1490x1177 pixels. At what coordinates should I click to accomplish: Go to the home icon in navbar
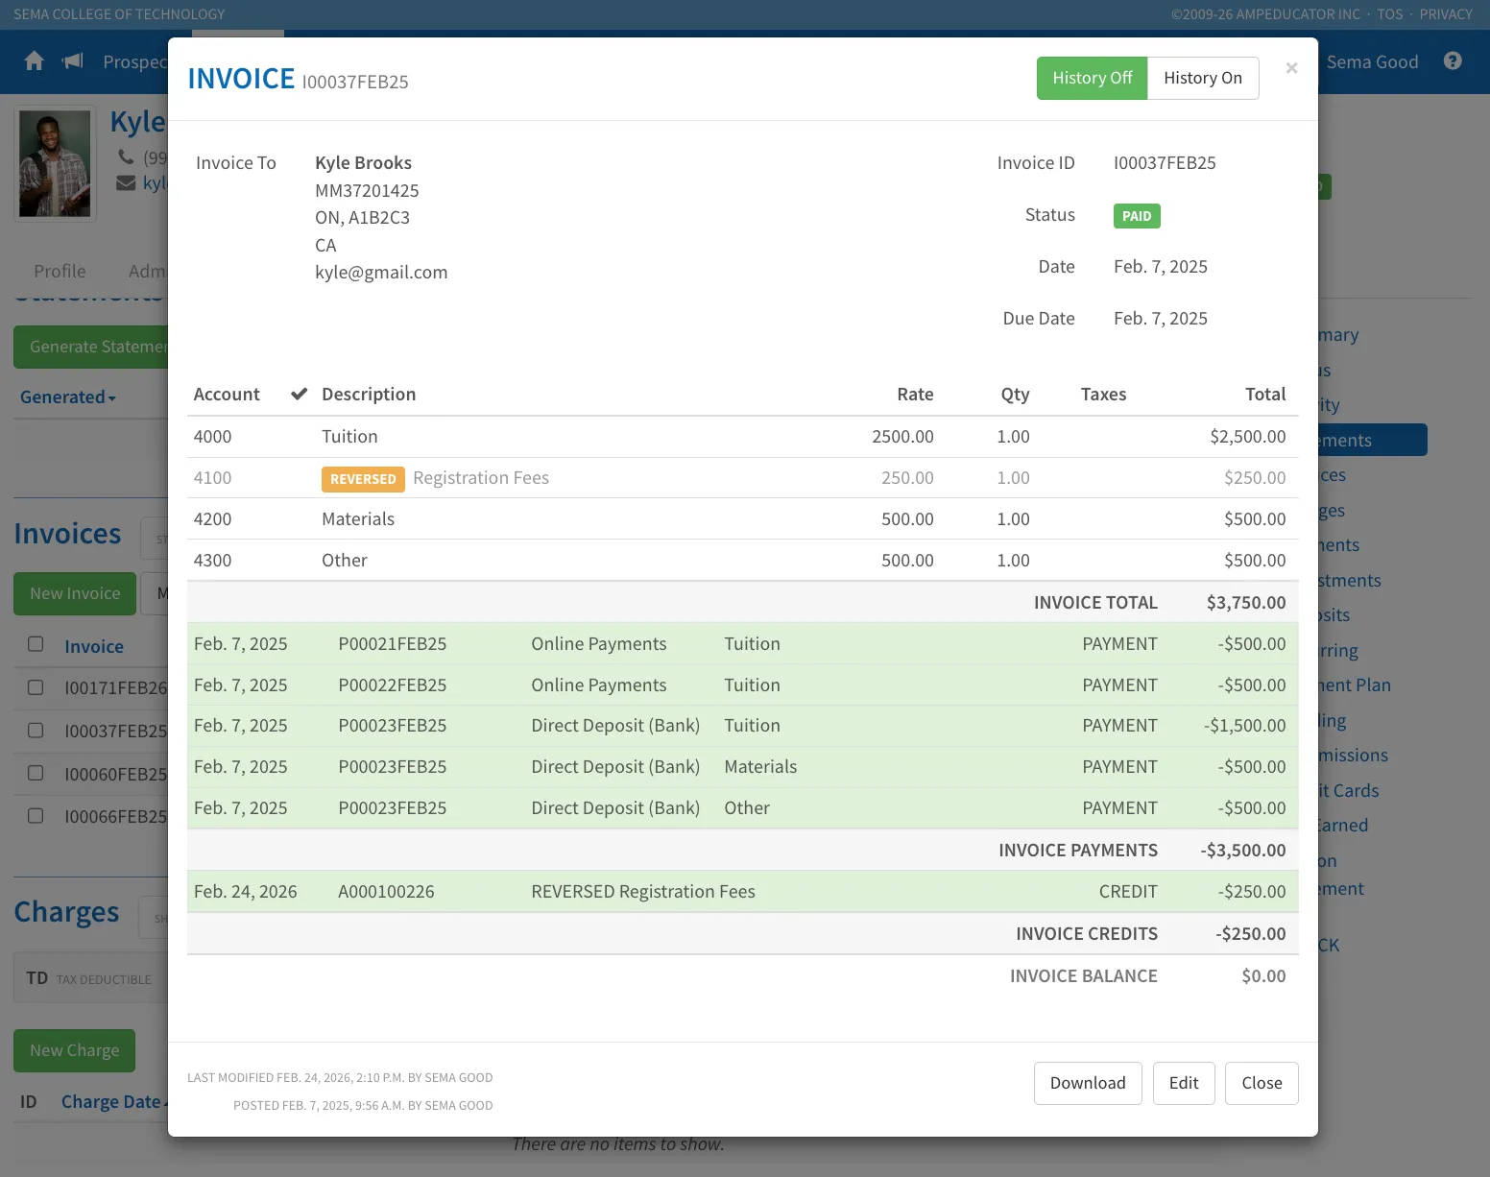tap(35, 61)
